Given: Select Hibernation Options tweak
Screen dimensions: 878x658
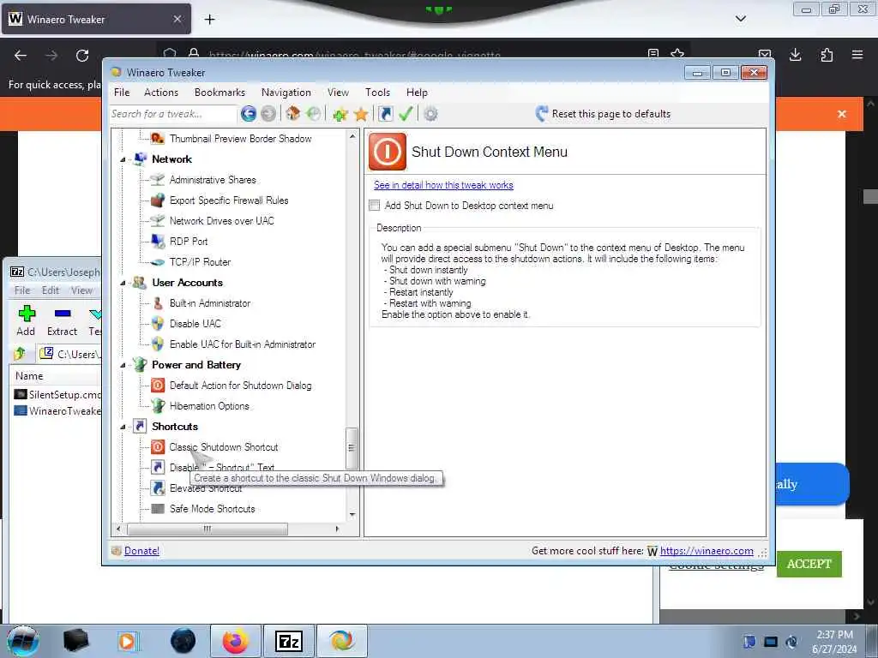Looking at the screenshot, I should [209, 406].
